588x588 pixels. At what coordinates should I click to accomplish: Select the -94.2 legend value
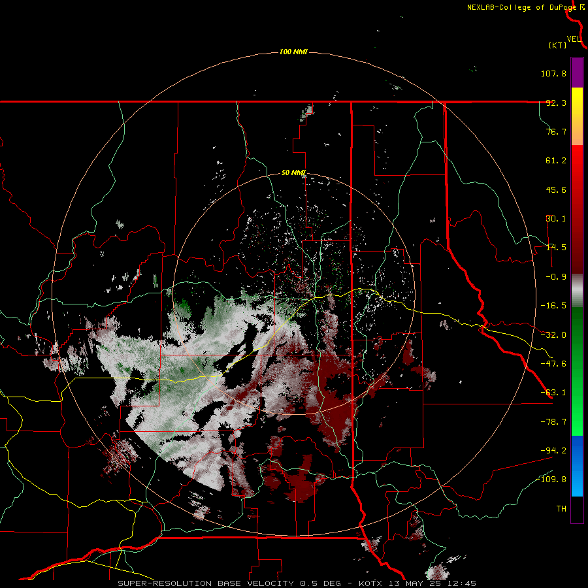pyautogui.click(x=553, y=451)
